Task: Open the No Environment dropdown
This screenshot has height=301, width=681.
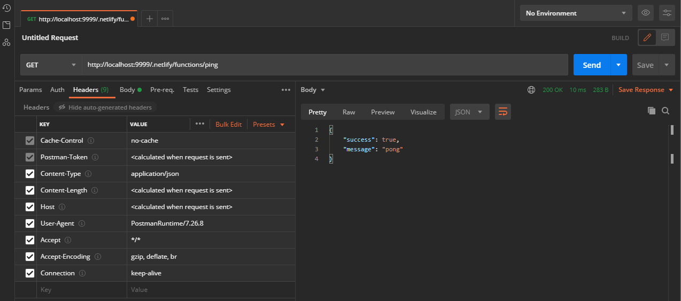Action: tap(576, 13)
